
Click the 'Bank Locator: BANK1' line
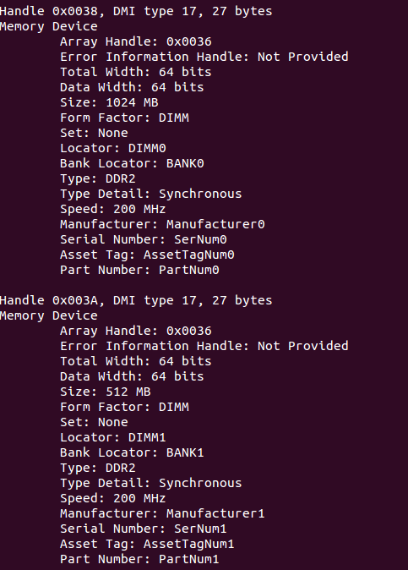[x=132, y=453]
